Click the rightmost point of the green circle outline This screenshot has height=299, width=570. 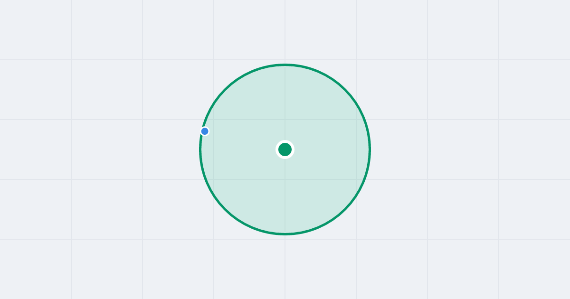370,149
